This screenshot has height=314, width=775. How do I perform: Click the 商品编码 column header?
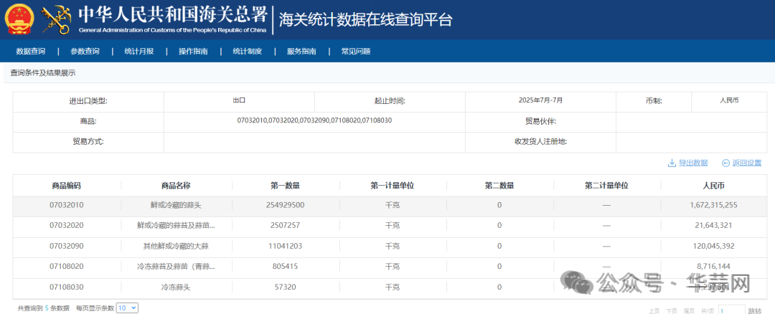(66, 186)
